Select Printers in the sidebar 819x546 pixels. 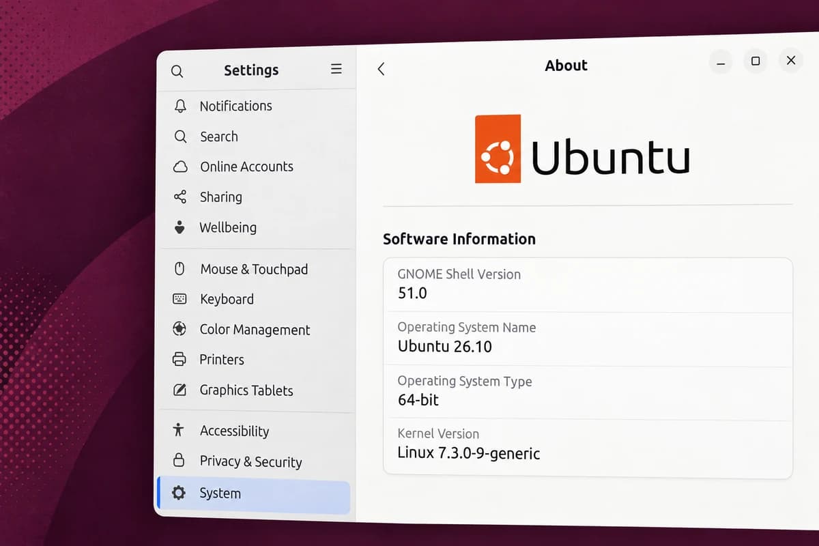[x=256, y=360]
